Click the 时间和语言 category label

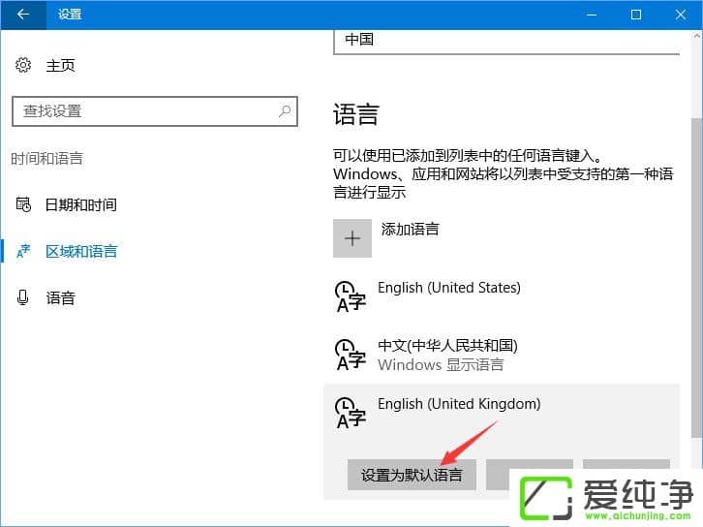point(47,158)
